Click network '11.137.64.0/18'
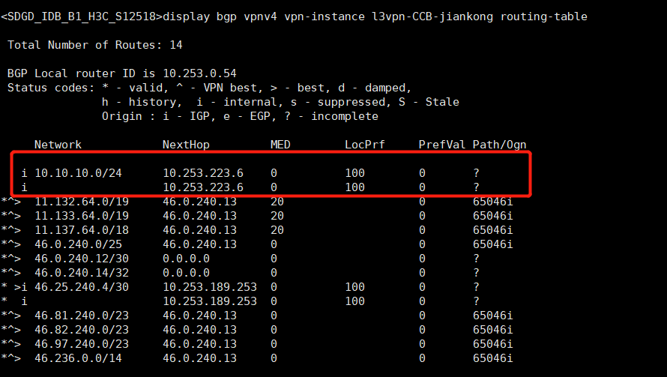The width and height of the screenshot is (667, 377). pos(82,230)
